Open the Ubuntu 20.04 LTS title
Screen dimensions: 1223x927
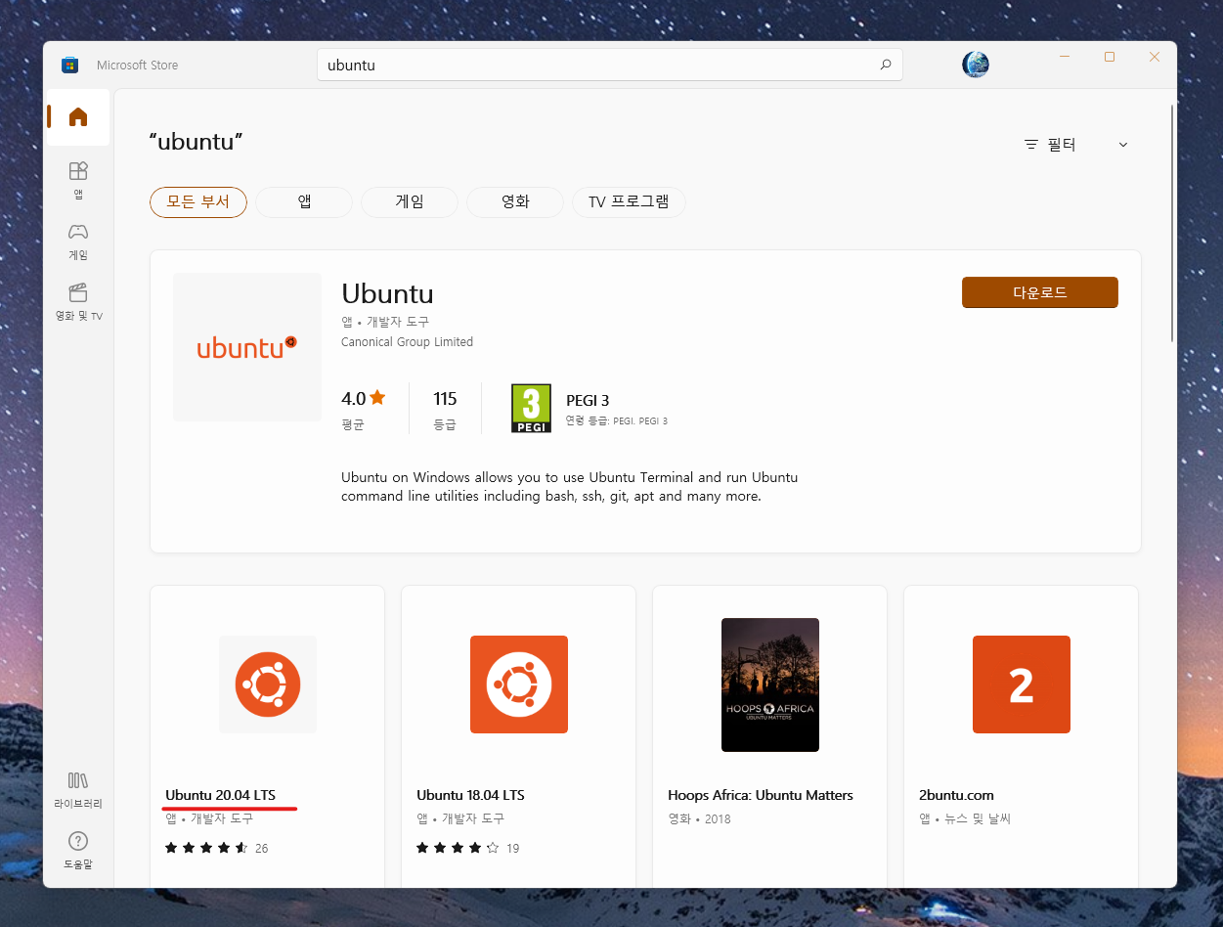[221, 795]
